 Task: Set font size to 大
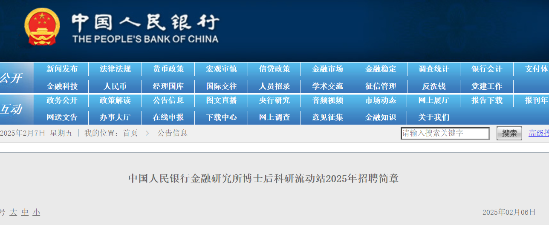point(13,212)
